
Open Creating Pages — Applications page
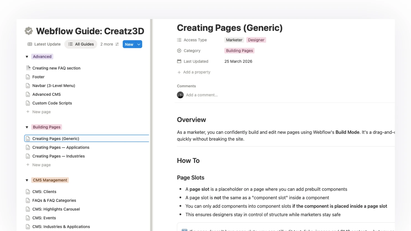(61, 147)
